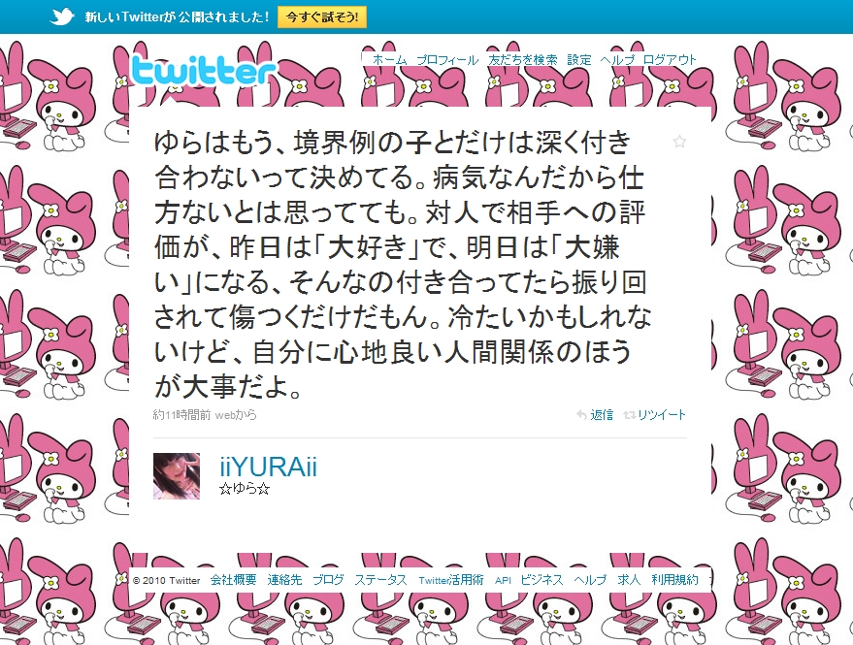Open the iiYURAii profile avatar

click(177, 476)
